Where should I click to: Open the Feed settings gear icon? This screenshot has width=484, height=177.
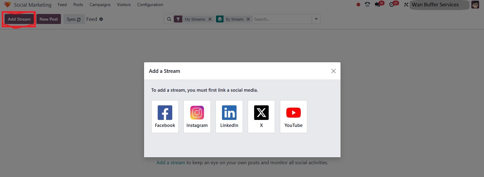(x=101, y=19)
